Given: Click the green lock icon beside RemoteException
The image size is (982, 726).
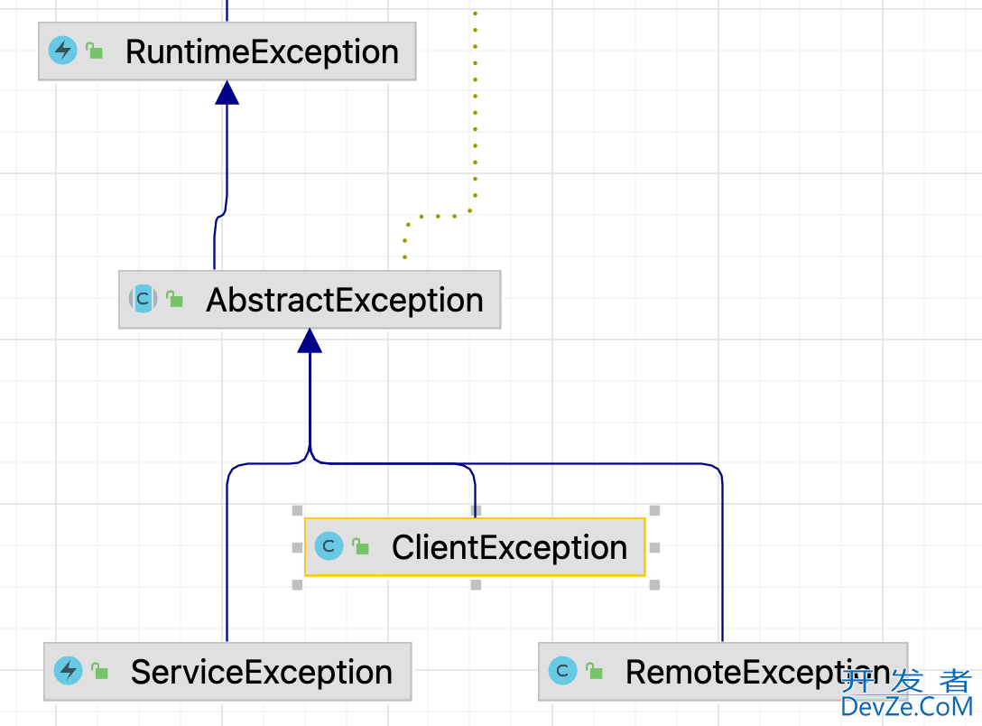Looking at the screenshot, I should pyautogui.click(x=593, y=671).
